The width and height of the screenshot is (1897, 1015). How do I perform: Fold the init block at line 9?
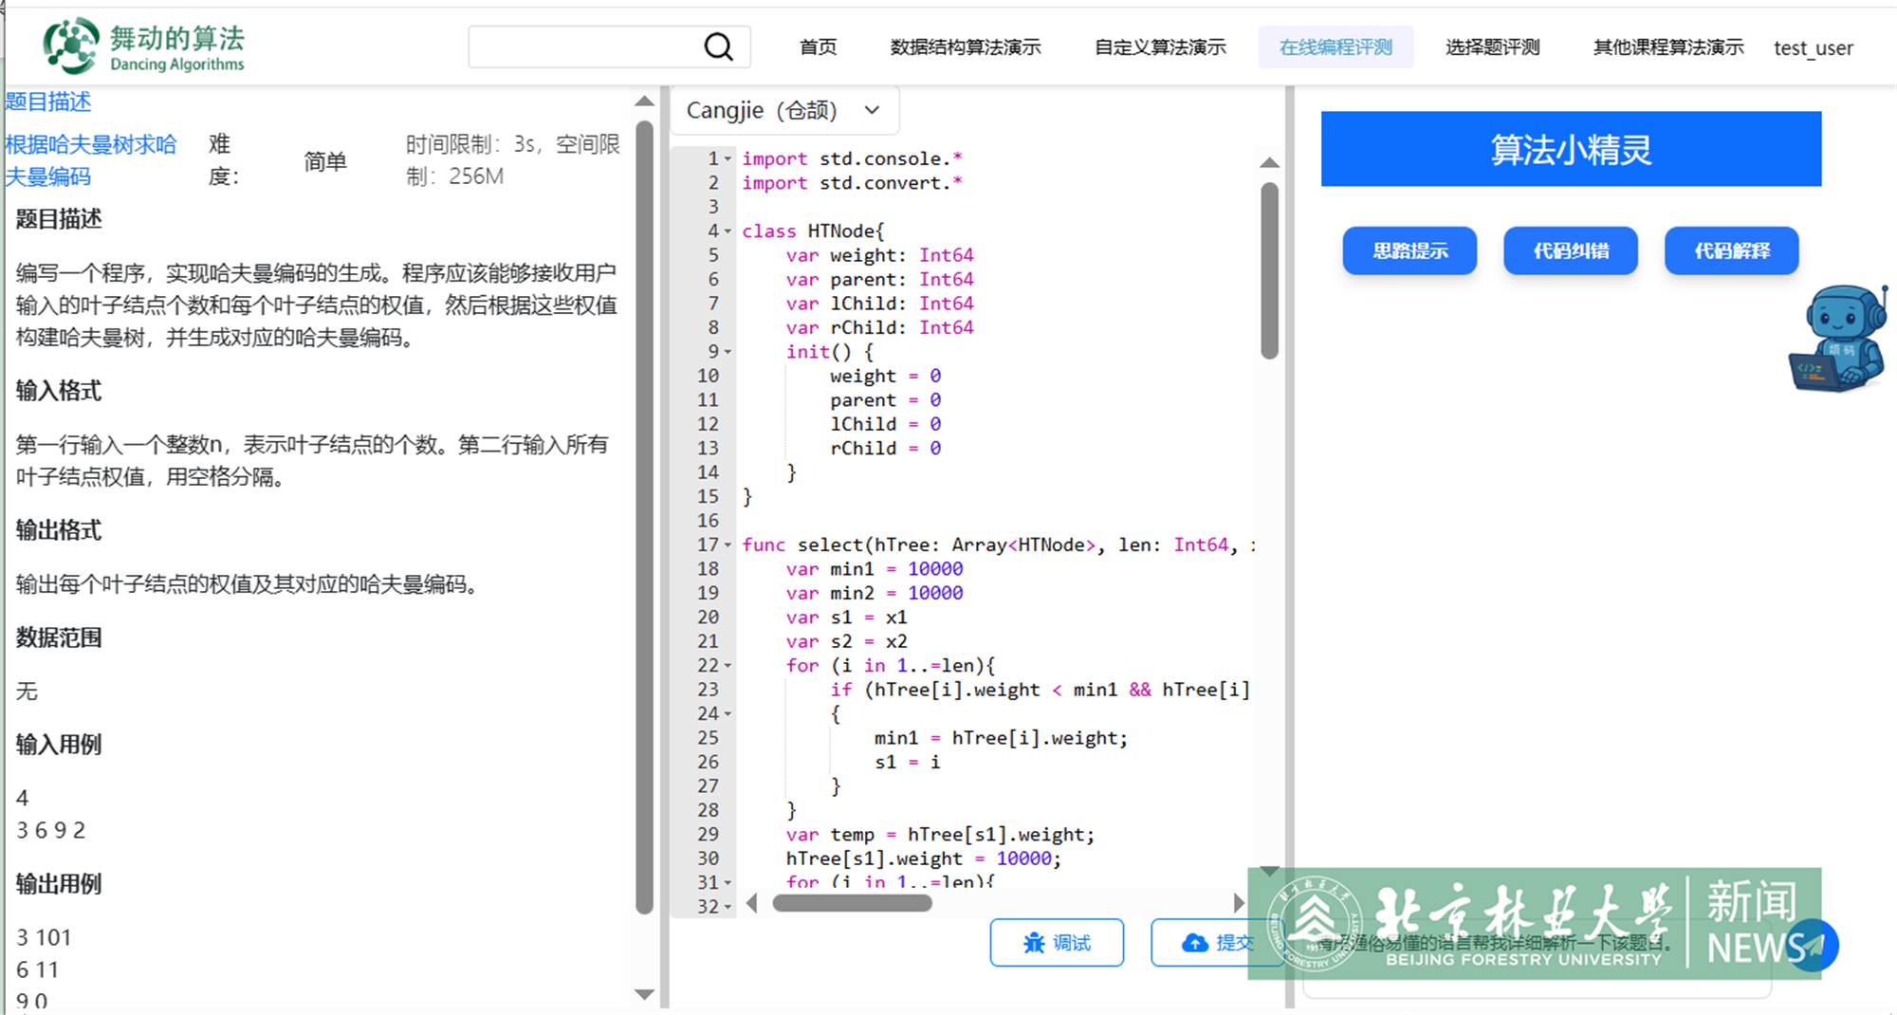coord(727,352)
